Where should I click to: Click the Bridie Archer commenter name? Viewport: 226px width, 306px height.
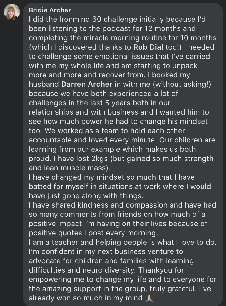tap(50, 11)
